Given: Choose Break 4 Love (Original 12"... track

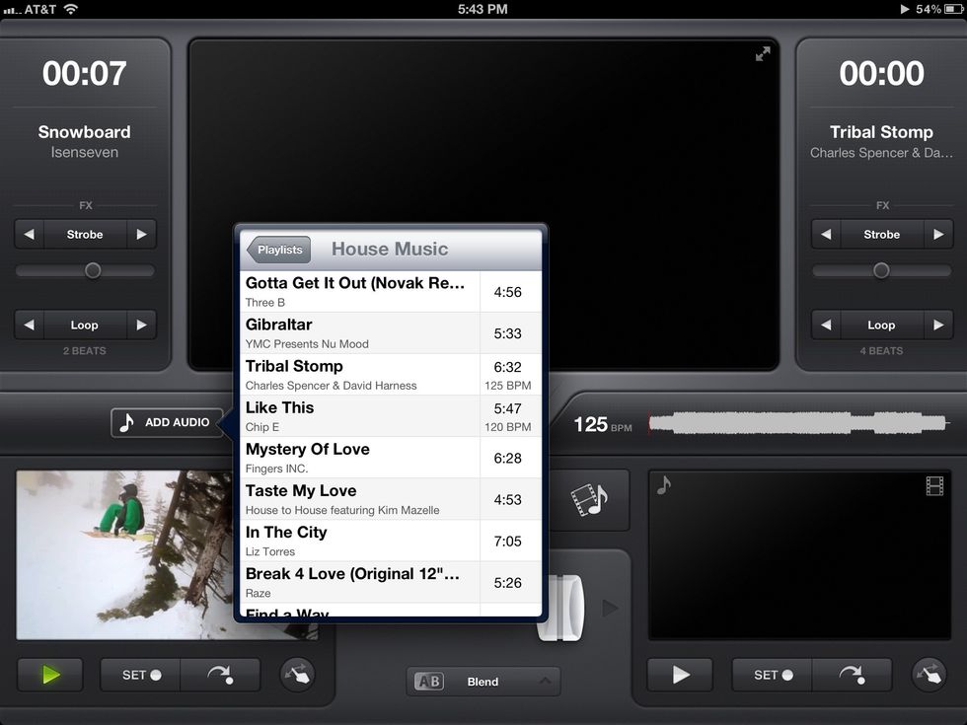Looking at the screenshot, I should pos(391,582).
